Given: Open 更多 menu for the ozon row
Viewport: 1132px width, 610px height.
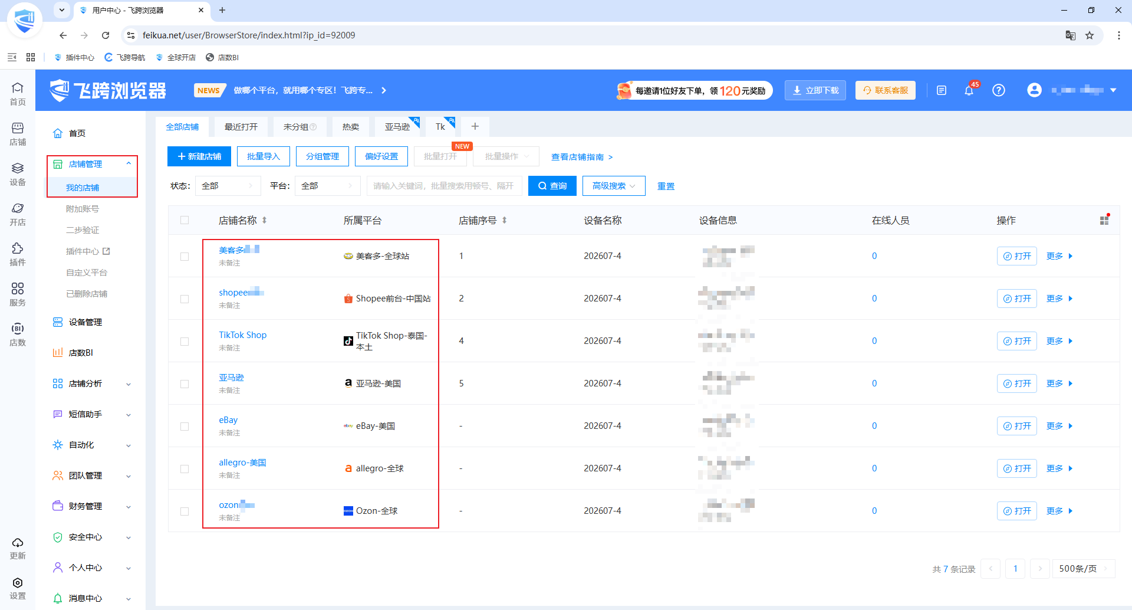Looking at the screenshot, I should click(x=1059, y=511).
